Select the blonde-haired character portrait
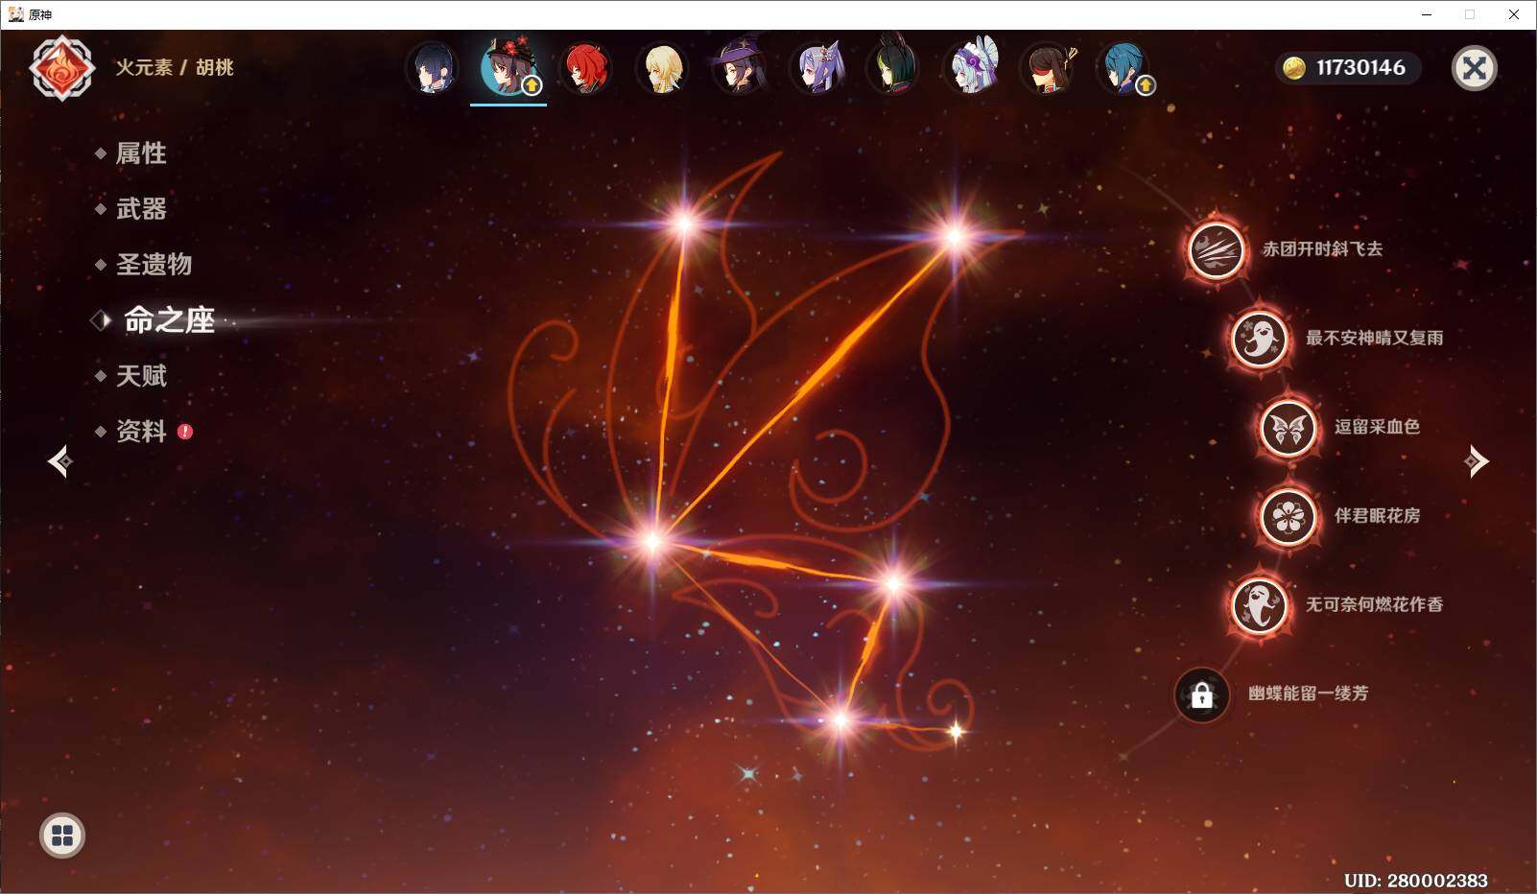The width and height of the screenshot is (1537, 894). click(x=662, y=68)
